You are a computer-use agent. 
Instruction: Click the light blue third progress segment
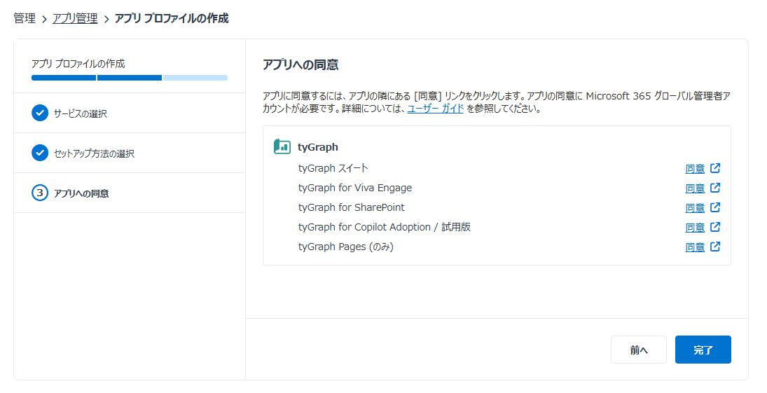click(195, 78)
